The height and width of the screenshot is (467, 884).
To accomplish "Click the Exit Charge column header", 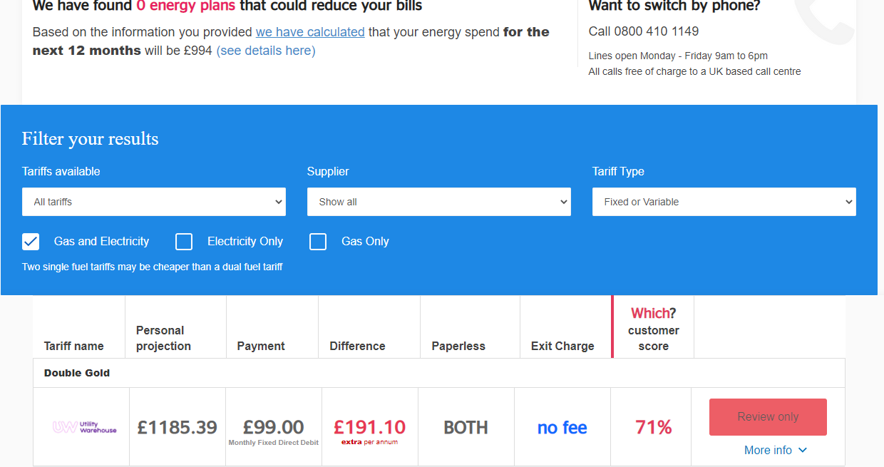I will click(562, 346).
